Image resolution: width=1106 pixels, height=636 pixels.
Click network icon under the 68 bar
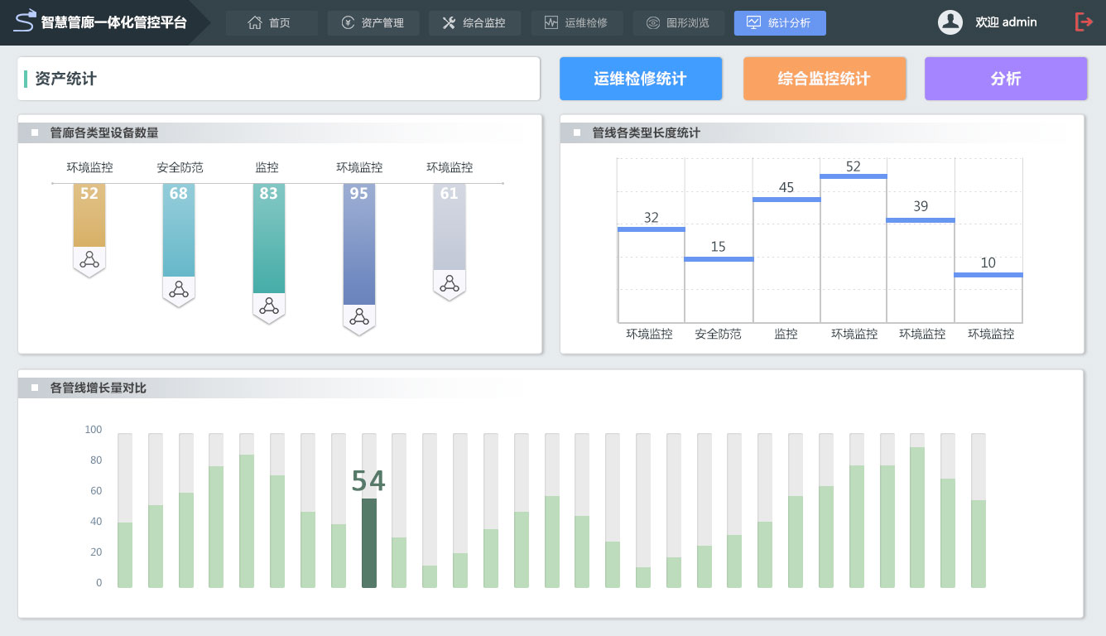(x=179, y=290)
